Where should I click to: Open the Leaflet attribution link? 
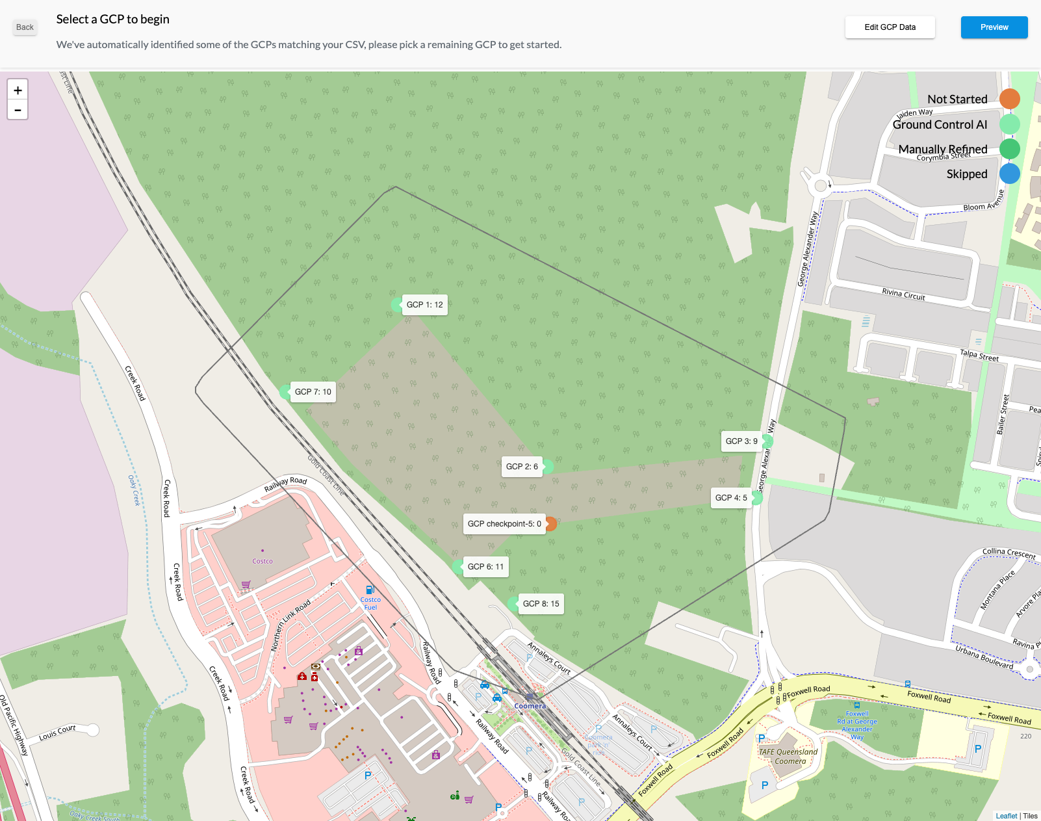[x=1006, y=816]
